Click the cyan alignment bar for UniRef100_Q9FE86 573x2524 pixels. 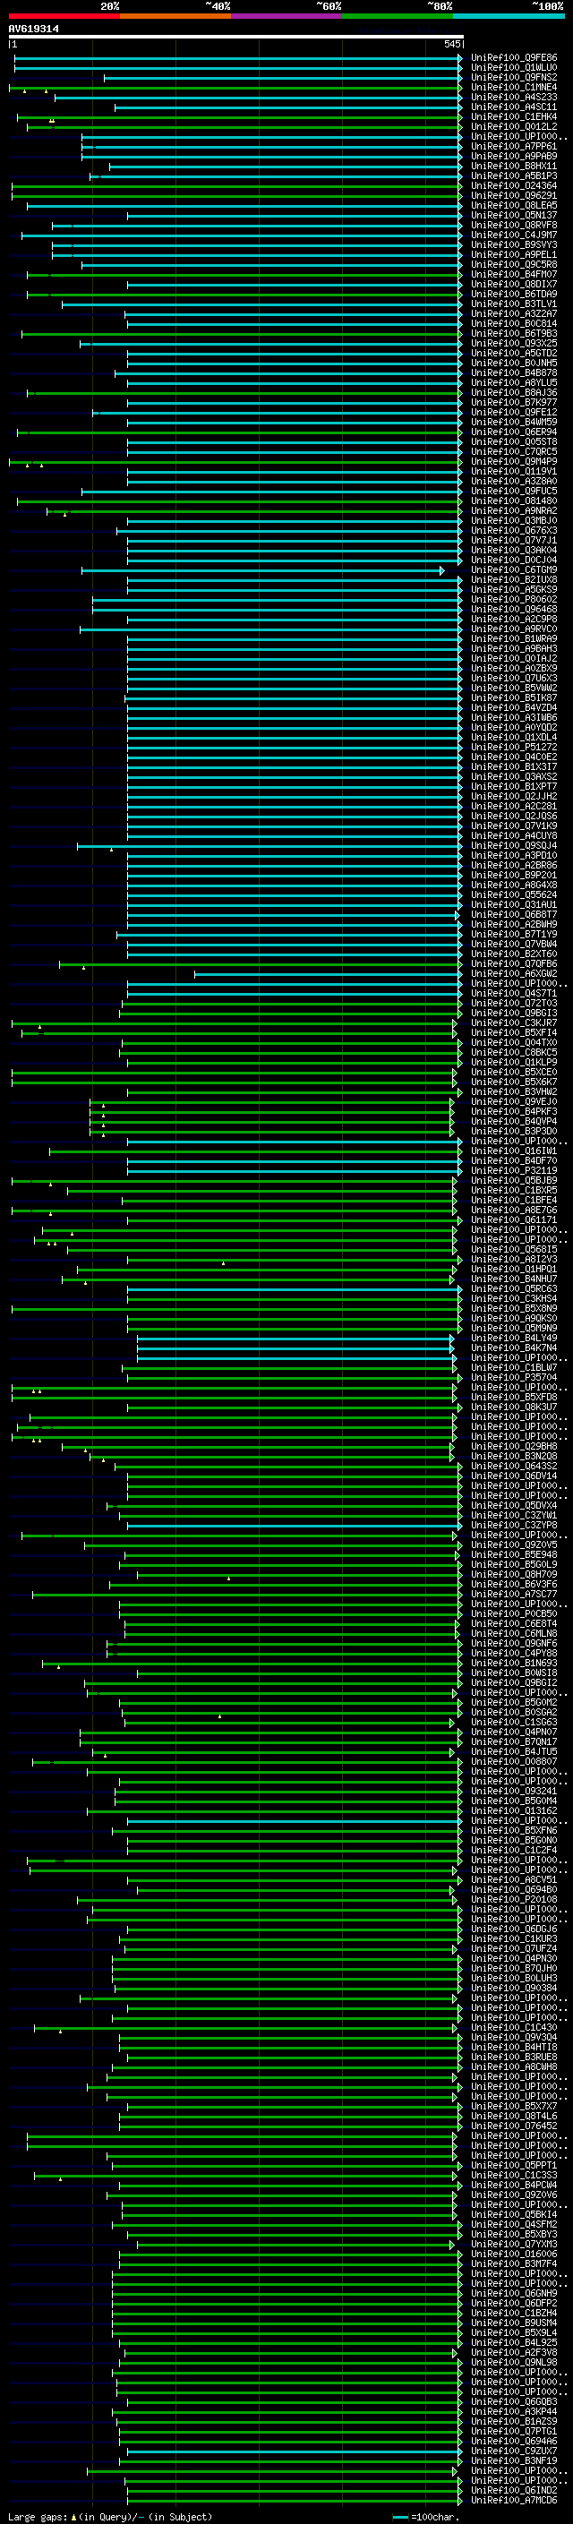pos(235,58)
